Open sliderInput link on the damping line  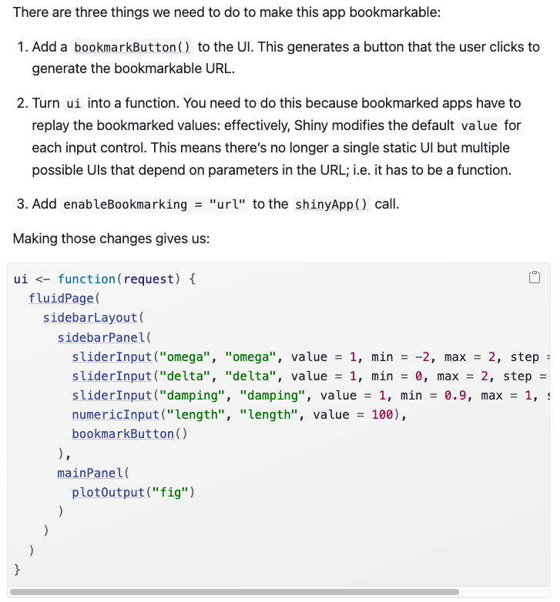[112, 395]
